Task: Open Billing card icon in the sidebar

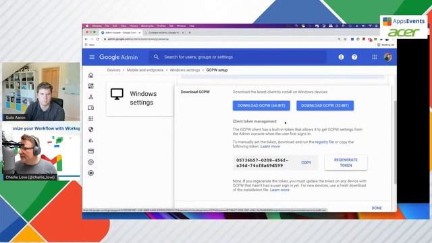Action: [91, 151]
